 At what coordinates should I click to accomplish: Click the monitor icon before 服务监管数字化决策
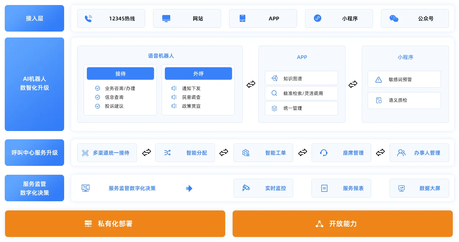(85, 188)
